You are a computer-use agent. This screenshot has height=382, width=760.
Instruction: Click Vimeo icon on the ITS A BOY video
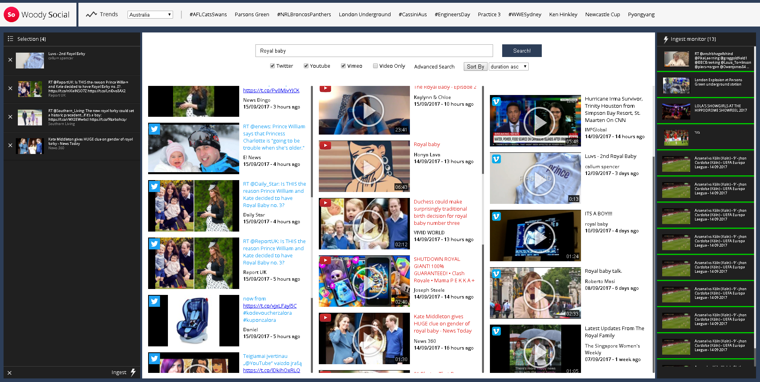(496, 216)
